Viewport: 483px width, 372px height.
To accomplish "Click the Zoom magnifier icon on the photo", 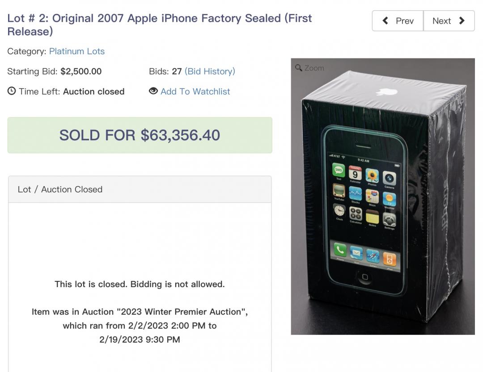I will pos(299,68).
